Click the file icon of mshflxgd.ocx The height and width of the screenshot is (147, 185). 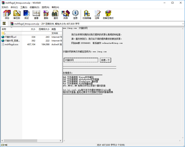(x=3, y=44)
